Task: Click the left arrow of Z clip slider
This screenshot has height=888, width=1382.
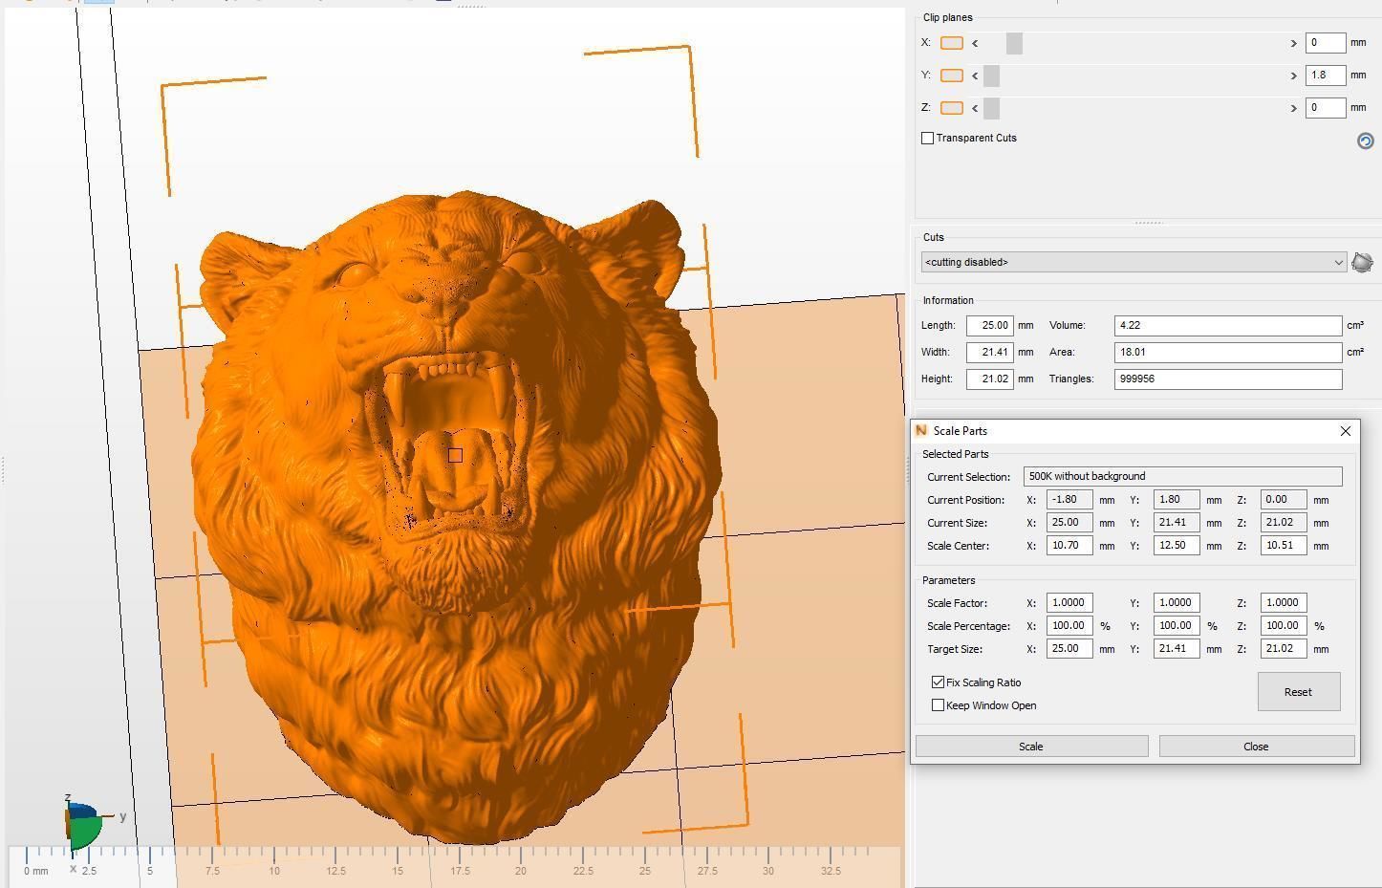Action: pyautogui.click(x=975, y=108)
